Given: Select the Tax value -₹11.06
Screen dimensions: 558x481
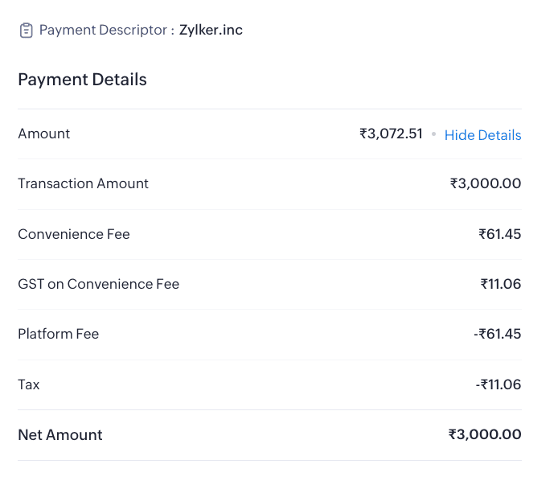Looking at the screenshot, I should pos(498,384).
